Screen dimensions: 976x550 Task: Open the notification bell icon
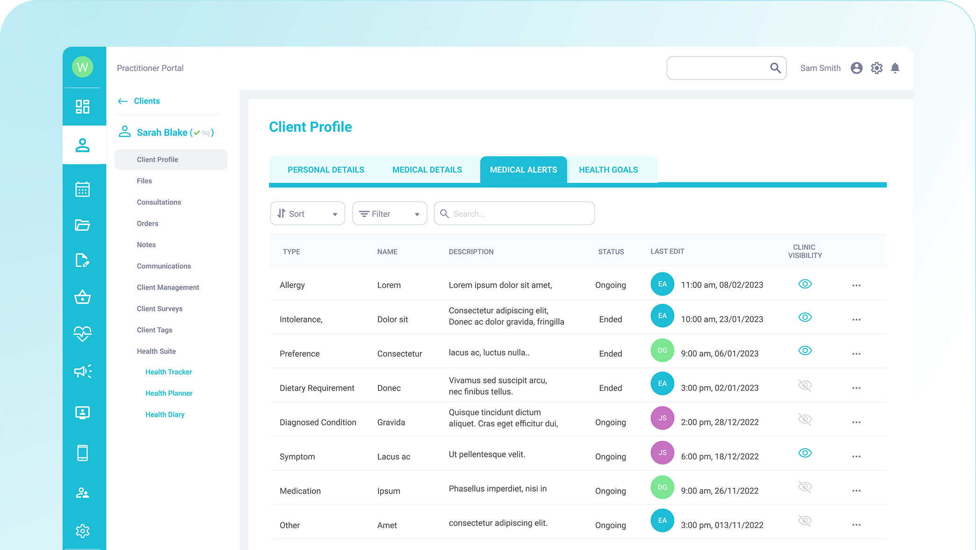895,68
